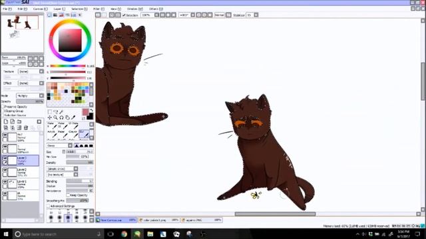Open the Canvas menu
Viewport: 426px width, 239px height.
(40, 9)
